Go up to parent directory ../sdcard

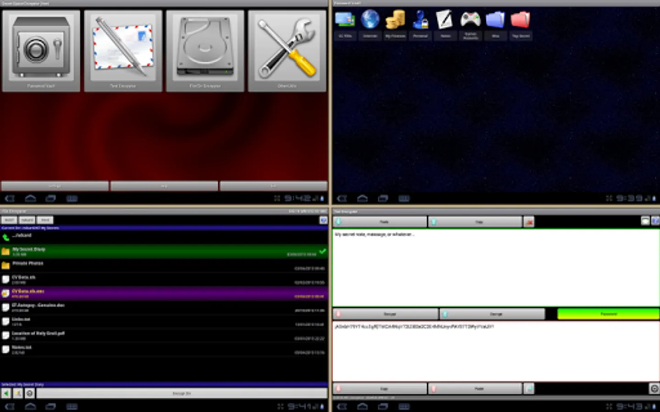(22, 236)
